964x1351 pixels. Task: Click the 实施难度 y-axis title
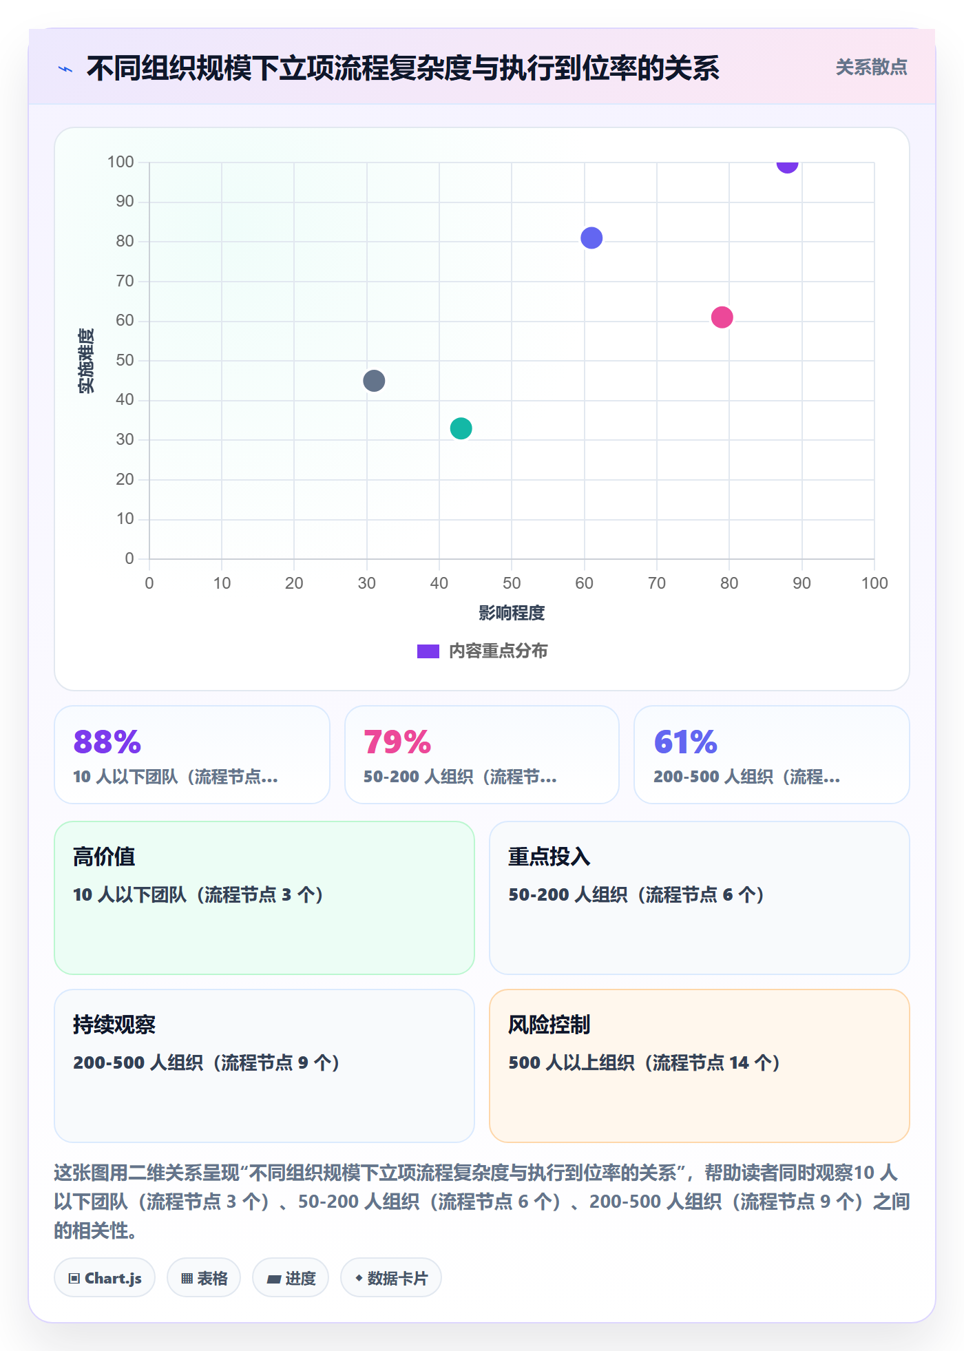coord(86,361)
